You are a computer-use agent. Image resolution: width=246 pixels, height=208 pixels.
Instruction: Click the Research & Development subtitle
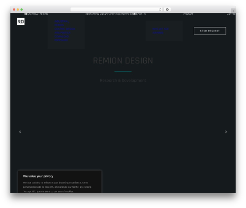click(x=123, y=80)
